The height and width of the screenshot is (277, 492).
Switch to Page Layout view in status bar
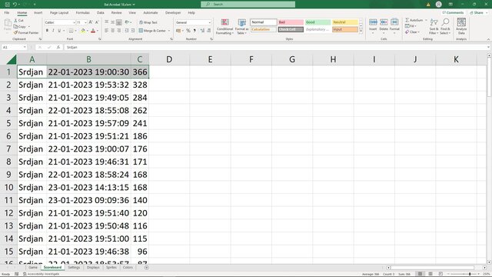pyautogui.click(x=430, y=274)
